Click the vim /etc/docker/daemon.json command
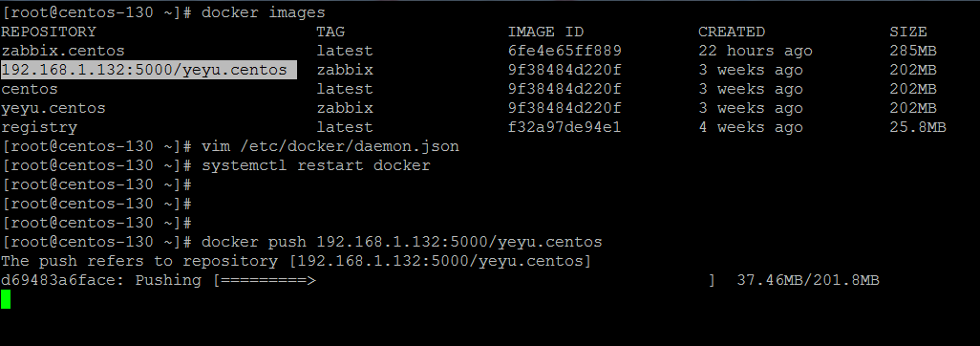980x346 pixels. (x=330, y=146)
